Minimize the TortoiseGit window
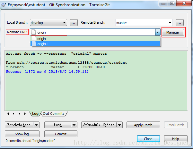The width and height of the screenshot is (193, 149). point(163,4)
